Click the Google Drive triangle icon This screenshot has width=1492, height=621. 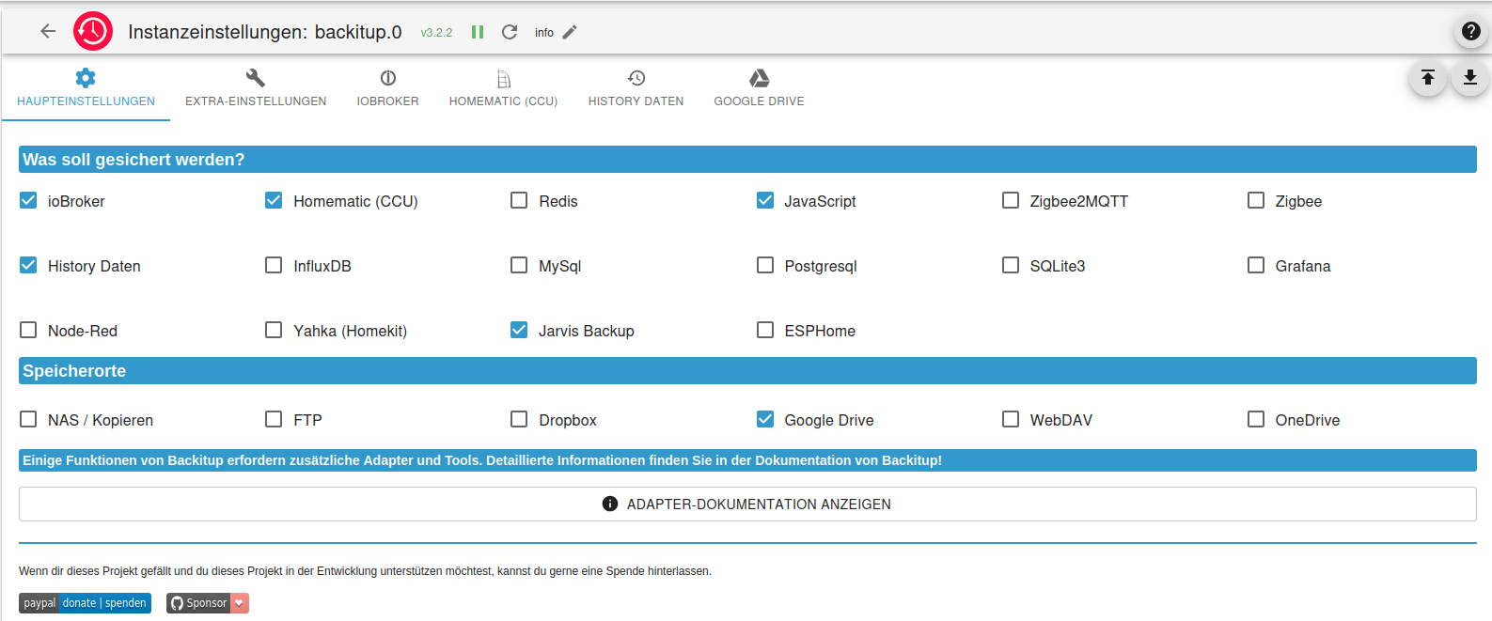pos(760,78)
